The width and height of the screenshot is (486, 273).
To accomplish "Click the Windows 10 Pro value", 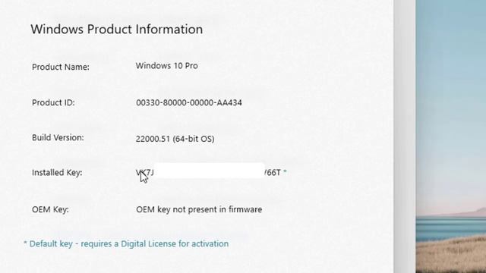I will pos(167,66).
